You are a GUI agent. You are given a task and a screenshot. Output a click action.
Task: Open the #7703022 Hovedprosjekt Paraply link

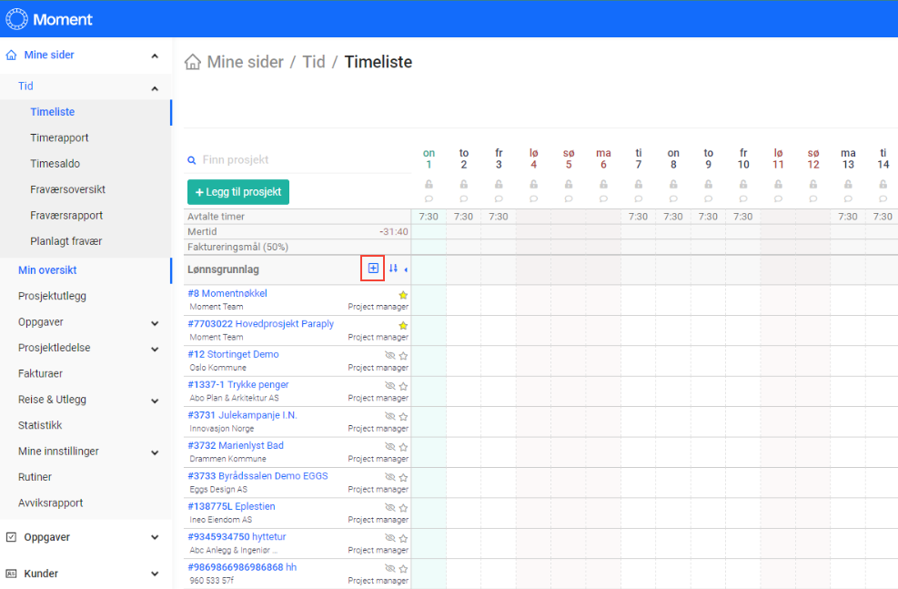click(260, 324)
